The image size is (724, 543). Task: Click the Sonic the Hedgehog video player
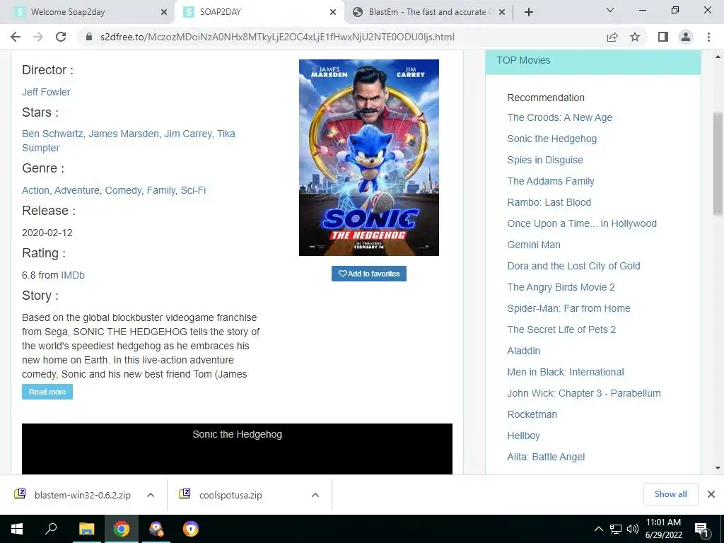pyautogui.click(x=237, y=449)
